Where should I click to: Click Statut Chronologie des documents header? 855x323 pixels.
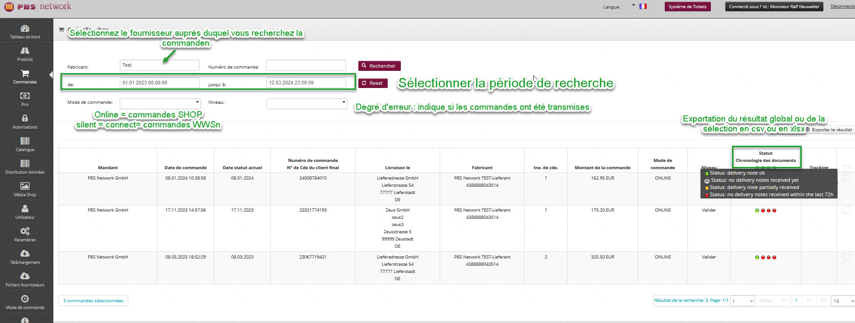coord(766,157)
